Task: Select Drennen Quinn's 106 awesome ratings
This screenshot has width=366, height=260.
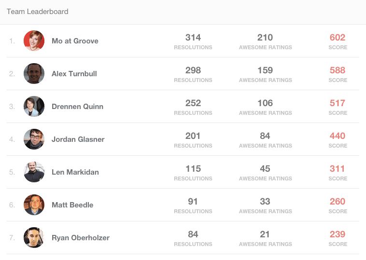Action: (x=265, y=103)
